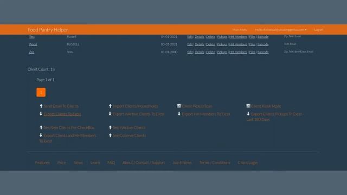Open Client Kiosk Mode link

coord(266,106)
